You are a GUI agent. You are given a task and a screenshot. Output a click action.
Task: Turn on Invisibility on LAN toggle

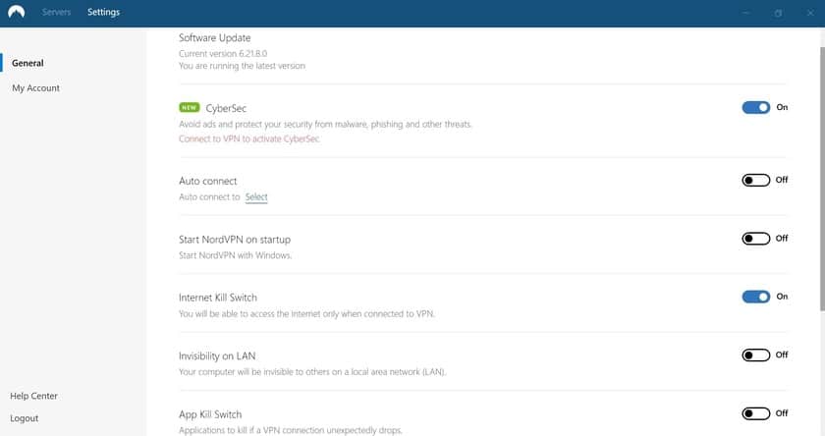click(x=755, y=355)
